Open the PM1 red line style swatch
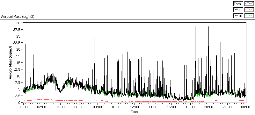 249,10
